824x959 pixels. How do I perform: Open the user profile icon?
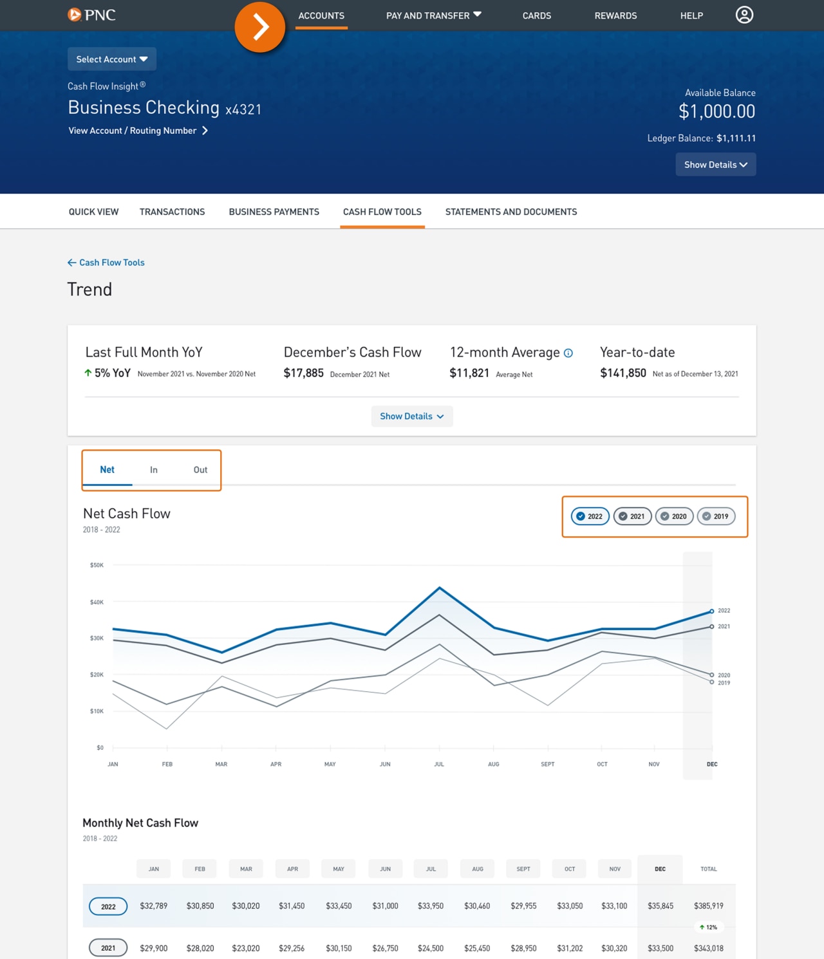744,15
